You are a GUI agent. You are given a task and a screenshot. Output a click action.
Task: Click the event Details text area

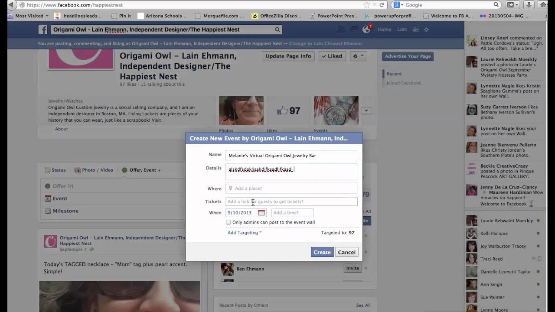(x=291, y=172)
